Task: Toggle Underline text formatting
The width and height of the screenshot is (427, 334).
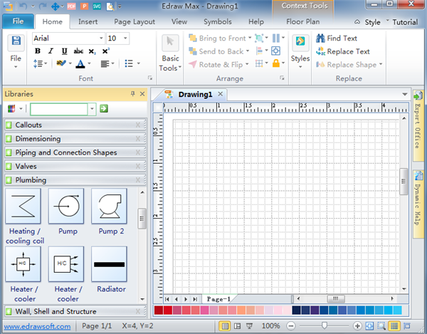Action: click(x=65, y=51)
